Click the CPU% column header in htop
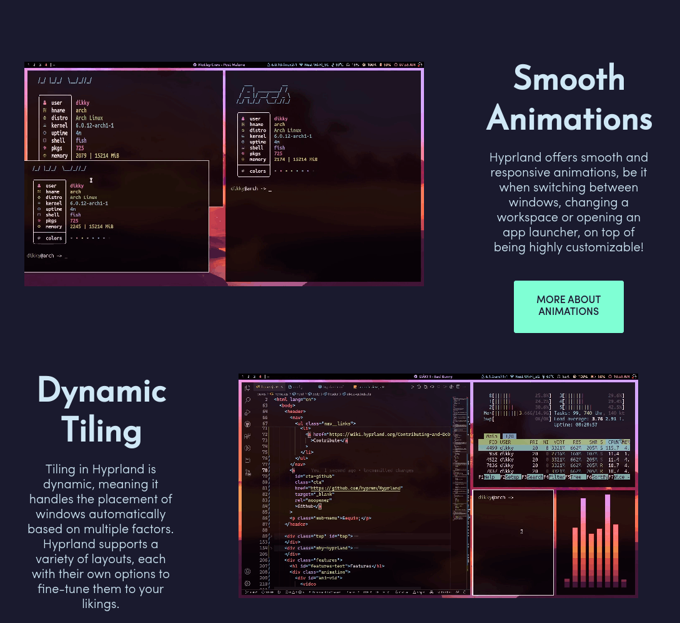This screenshot has height=623, width=680. tap(613, 442)
